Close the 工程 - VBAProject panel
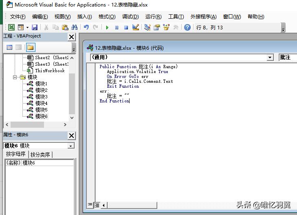297x215 pixels. [x=72, y=37]
